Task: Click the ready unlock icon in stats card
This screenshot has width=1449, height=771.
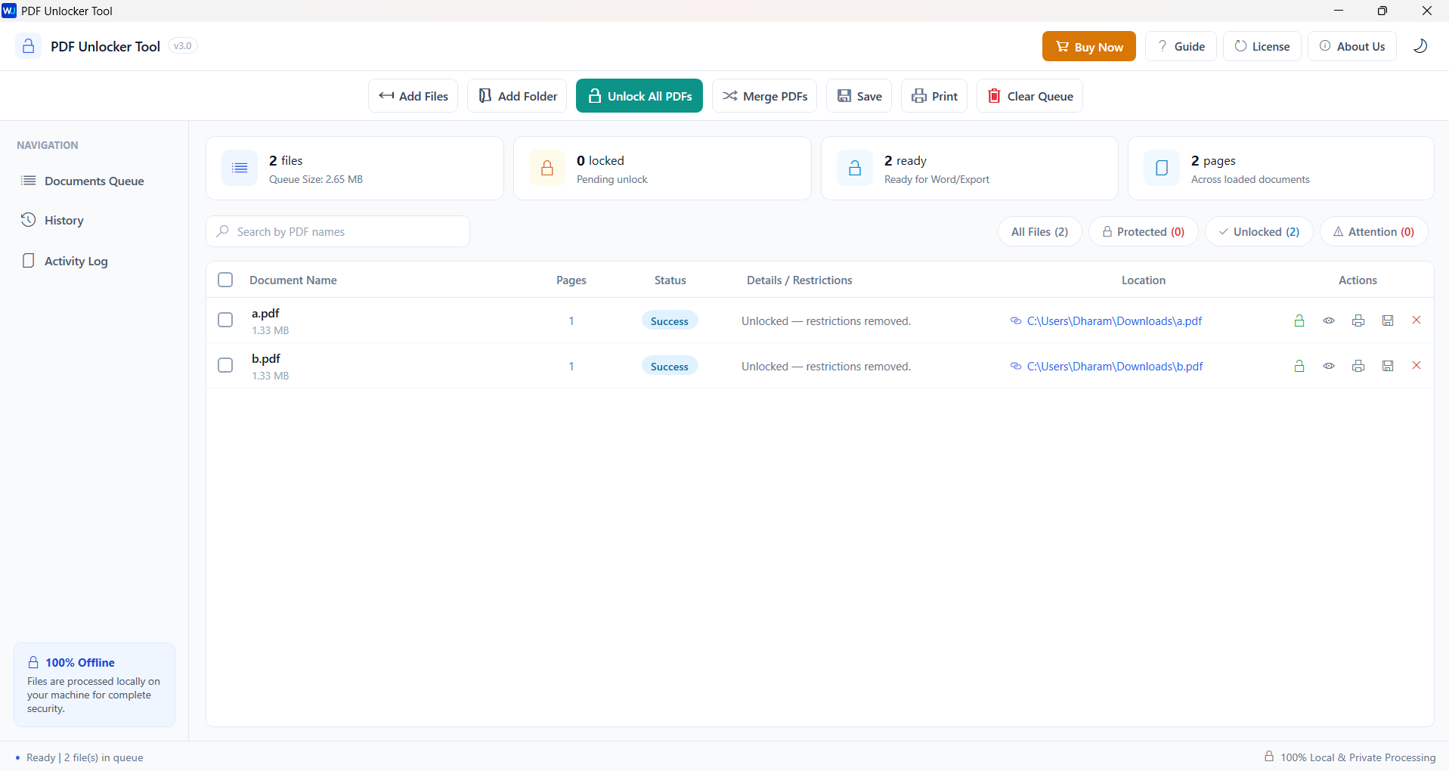Action: pos(855,168)
